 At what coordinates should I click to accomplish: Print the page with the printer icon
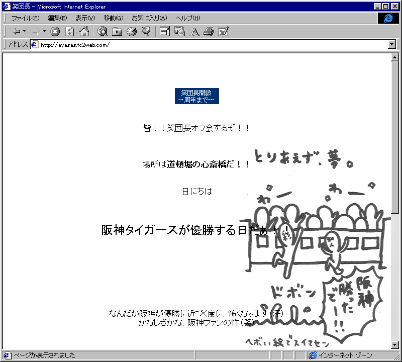[x=209, y=32]
